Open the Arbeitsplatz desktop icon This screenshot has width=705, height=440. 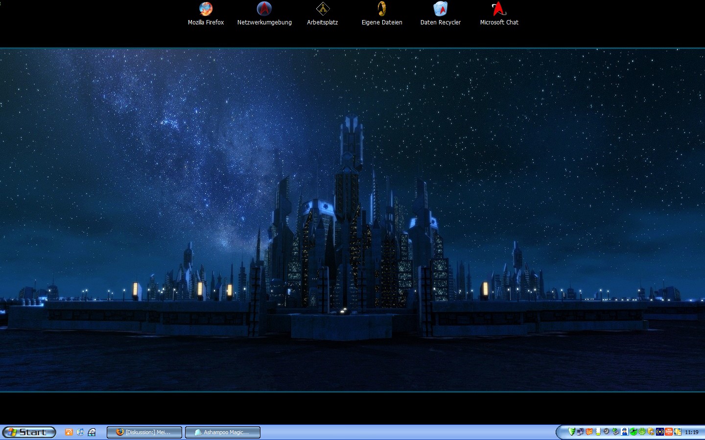coord(323,9)
